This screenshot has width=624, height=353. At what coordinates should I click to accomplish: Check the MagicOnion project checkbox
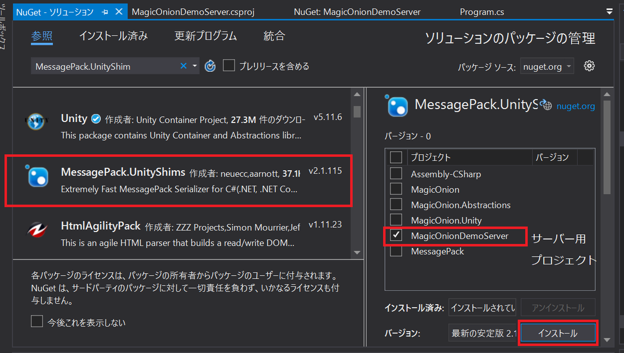(x=396, y=189)
